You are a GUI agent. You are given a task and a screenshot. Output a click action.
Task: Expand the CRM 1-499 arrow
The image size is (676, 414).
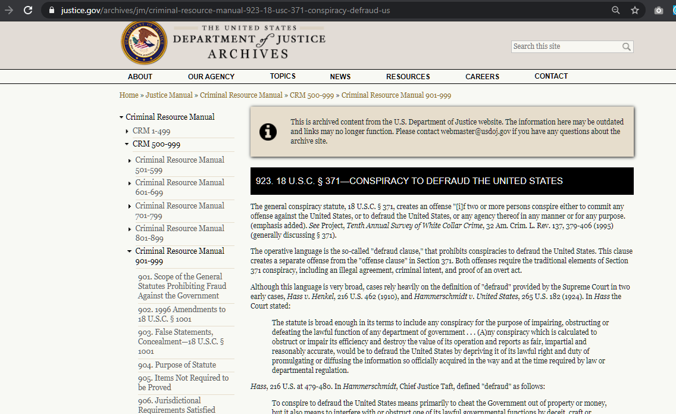127,131
